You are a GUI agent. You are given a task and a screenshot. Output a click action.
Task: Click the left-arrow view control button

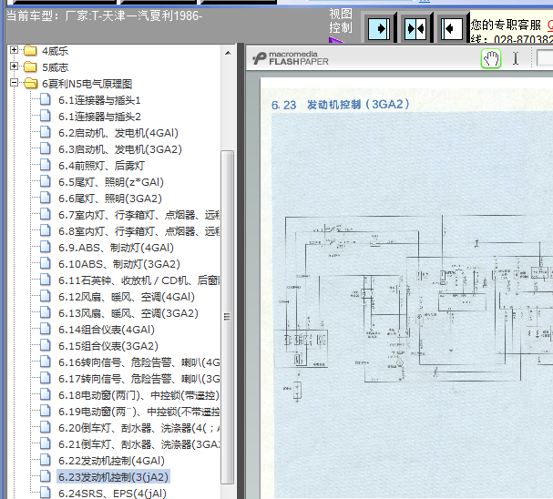click(452, 28)
